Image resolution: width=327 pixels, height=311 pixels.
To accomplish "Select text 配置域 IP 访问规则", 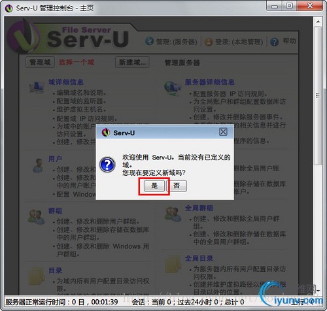I will 86,119.
